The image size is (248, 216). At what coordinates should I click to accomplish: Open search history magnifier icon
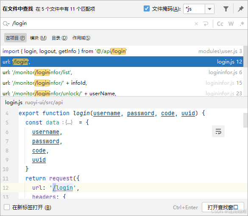(6, 24)
